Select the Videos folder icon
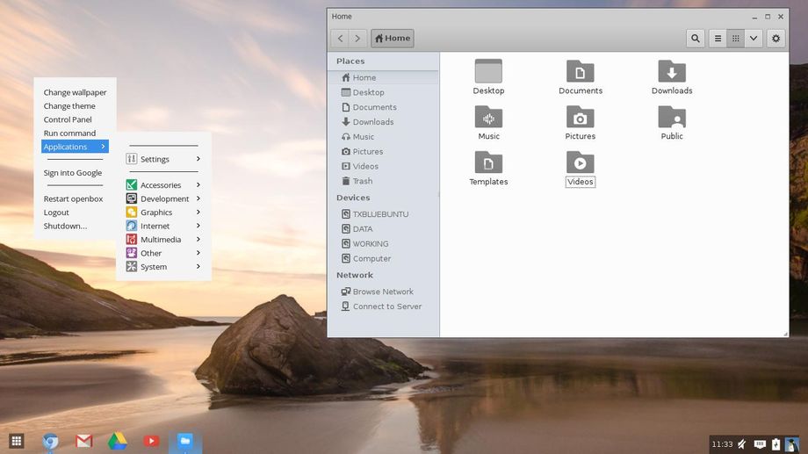 point(581,162)
